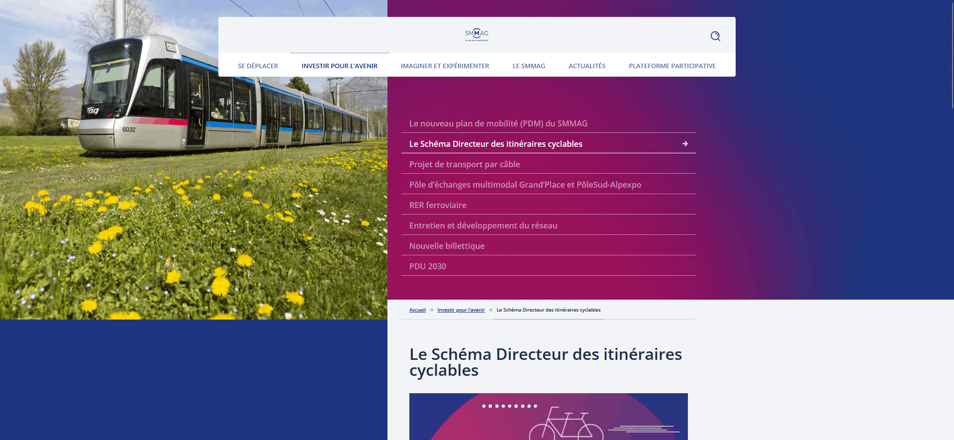Image resolution: width=954 pixels, height=440 pixels.
Task: Click arrow icon next to Schéma Directeur item
Action: [685, 144]
